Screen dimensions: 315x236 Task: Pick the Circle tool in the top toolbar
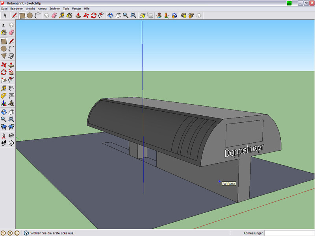pyautogui.click(x=30, y=15)
